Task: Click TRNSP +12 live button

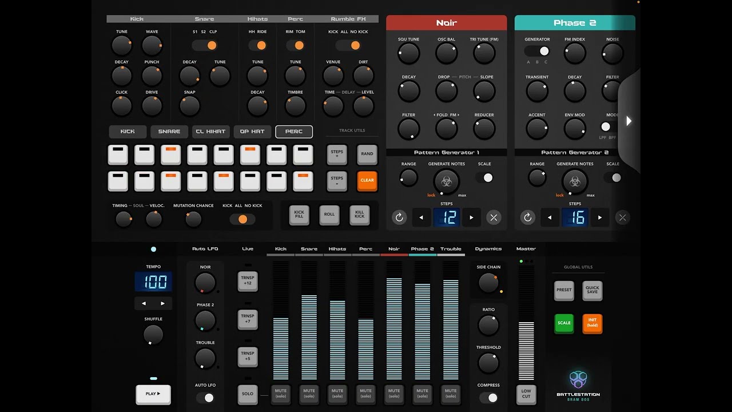Action: (248, 281)
